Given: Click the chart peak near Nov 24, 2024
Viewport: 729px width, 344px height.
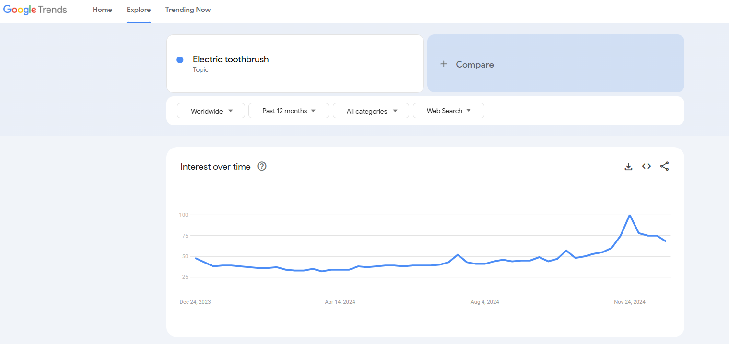Looking at the screenshot, I should tap(629, 215).
